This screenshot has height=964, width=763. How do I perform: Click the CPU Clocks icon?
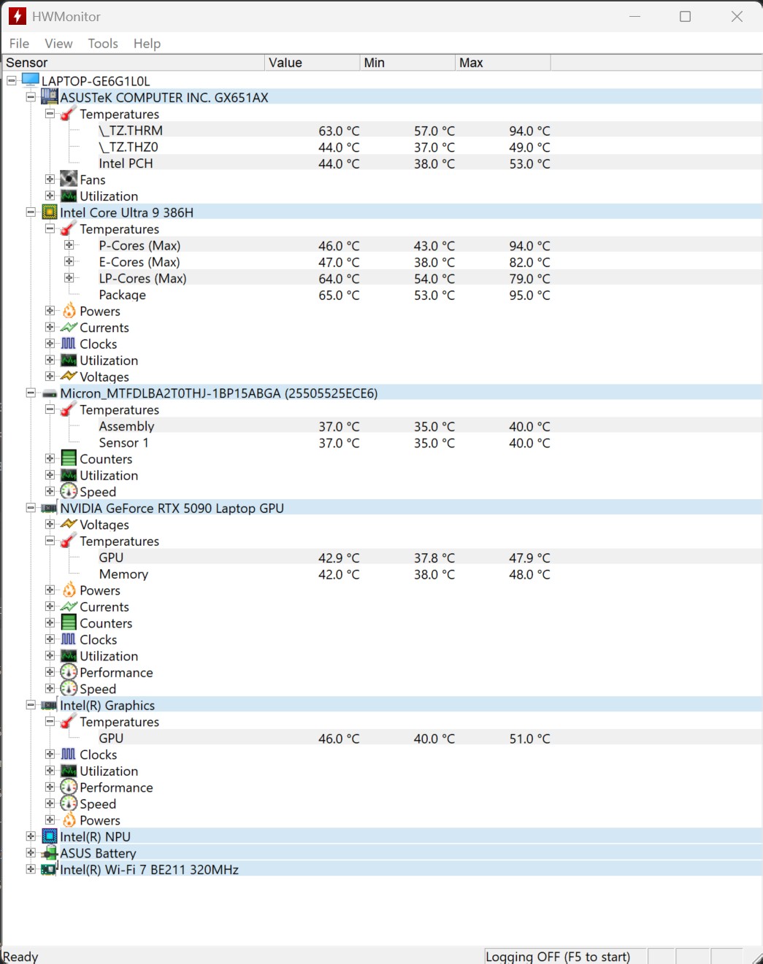click(x=69, y=344)
